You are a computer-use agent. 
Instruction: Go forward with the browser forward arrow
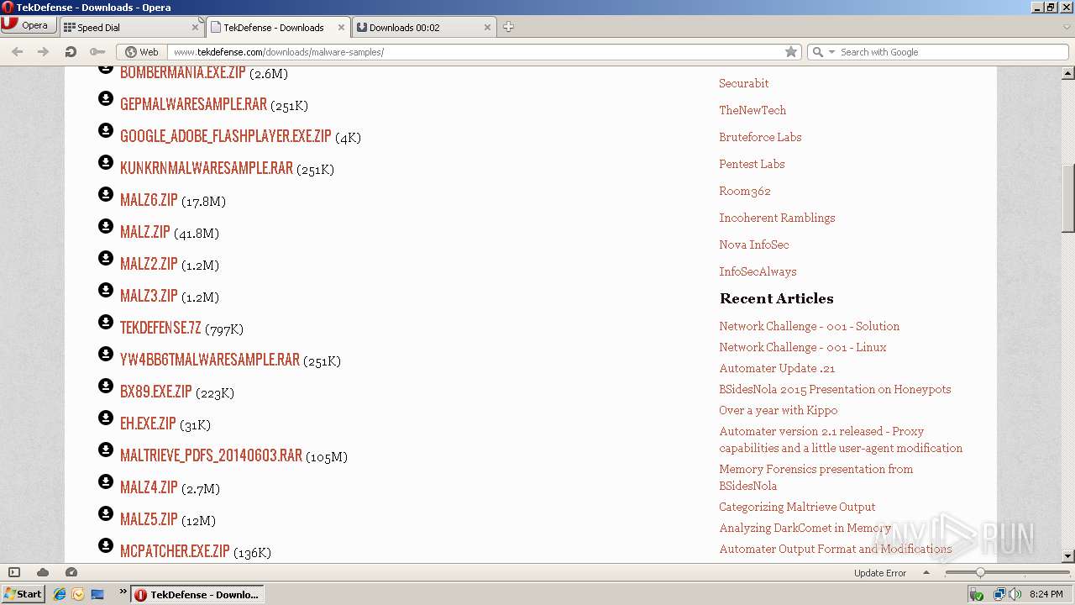point(44,52)
